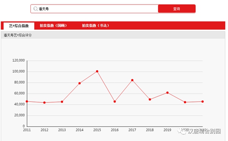Select the 艺+综合指数 tab
This screenshot has height=141, width=228.
[19, 26]
